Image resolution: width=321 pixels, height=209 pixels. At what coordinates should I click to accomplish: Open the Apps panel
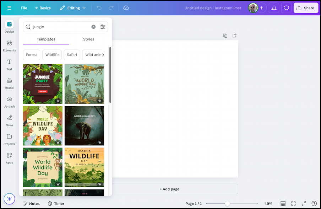pyautogui.click(x=9, y=158)
